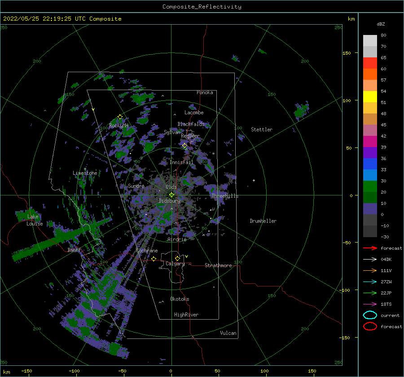Click the cyan 27ZW arrow icon
Image resolution: width=404 pixels, height=377 pixels.
coord(370,282)
